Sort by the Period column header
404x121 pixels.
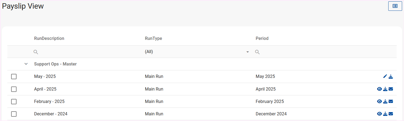click(x=262, y=39)
